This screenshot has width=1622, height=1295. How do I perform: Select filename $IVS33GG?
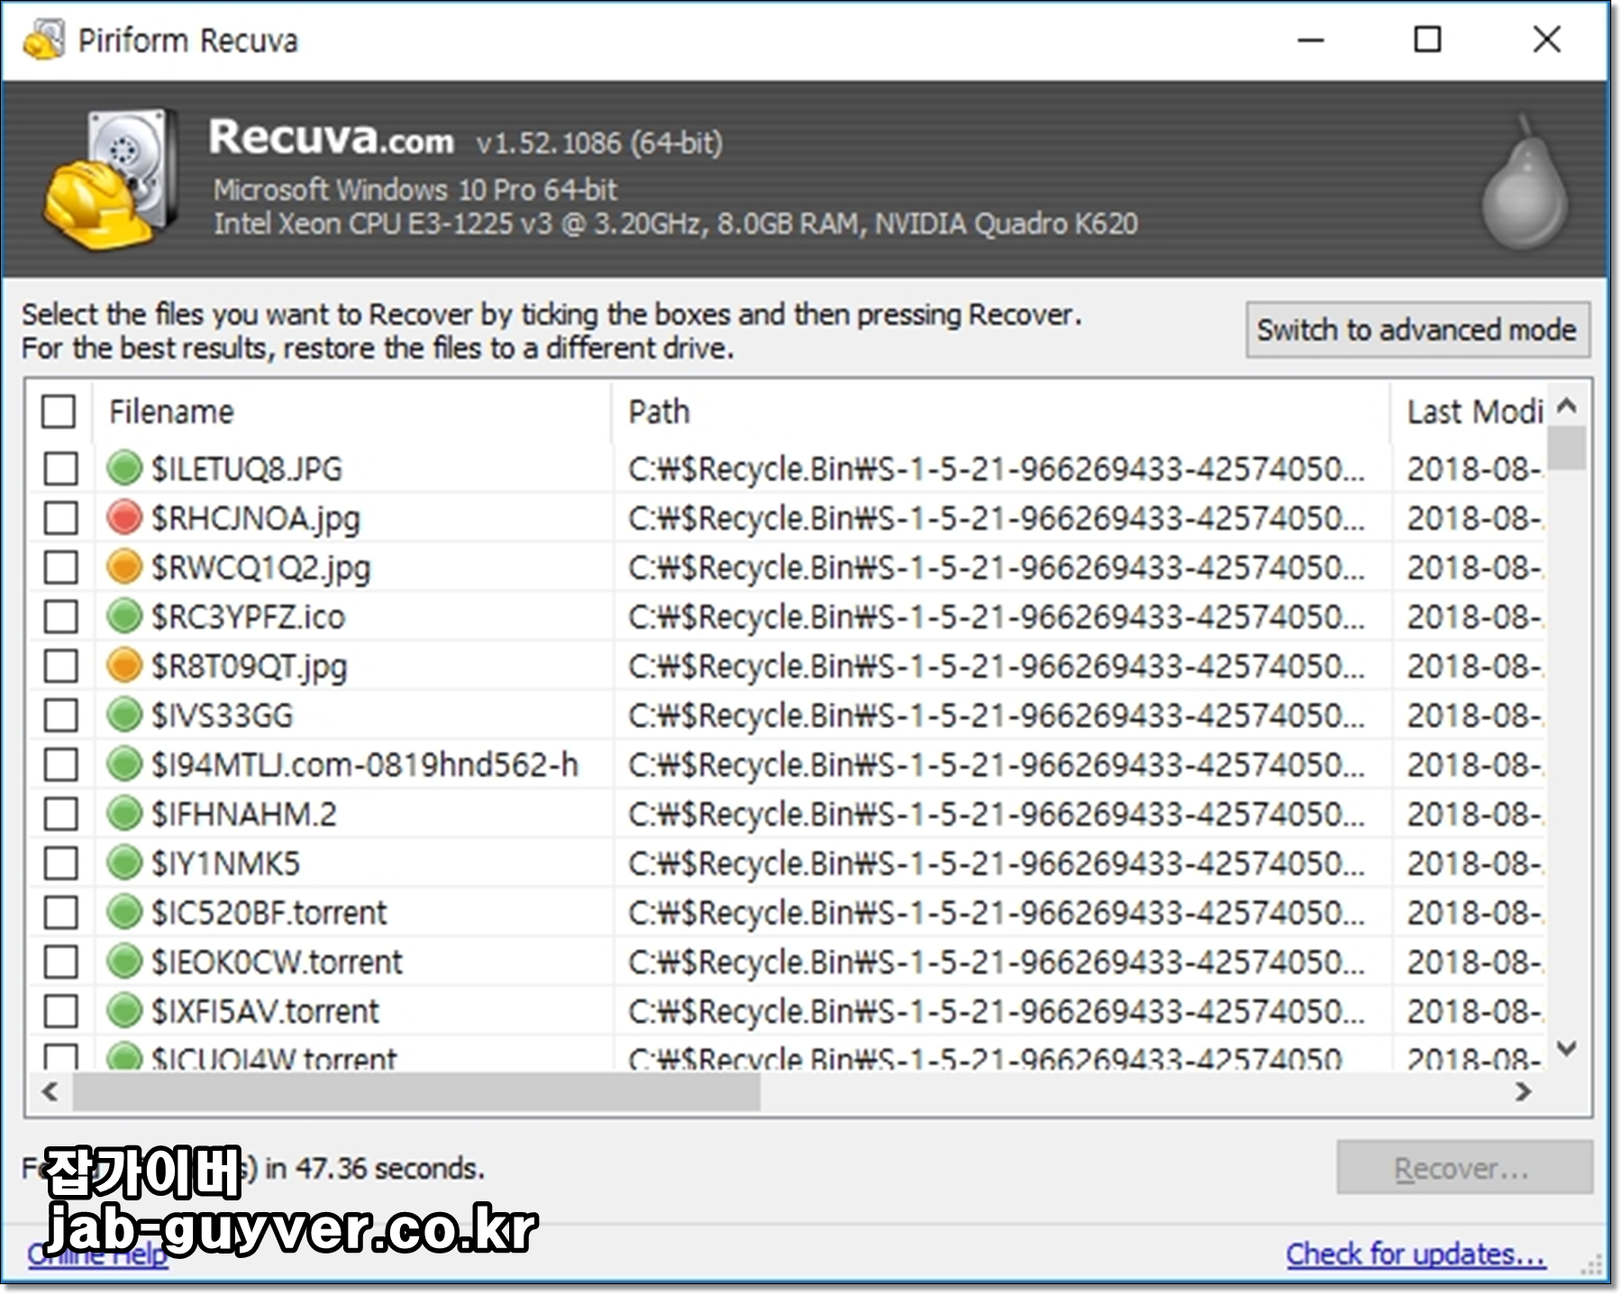pos(222,716)
